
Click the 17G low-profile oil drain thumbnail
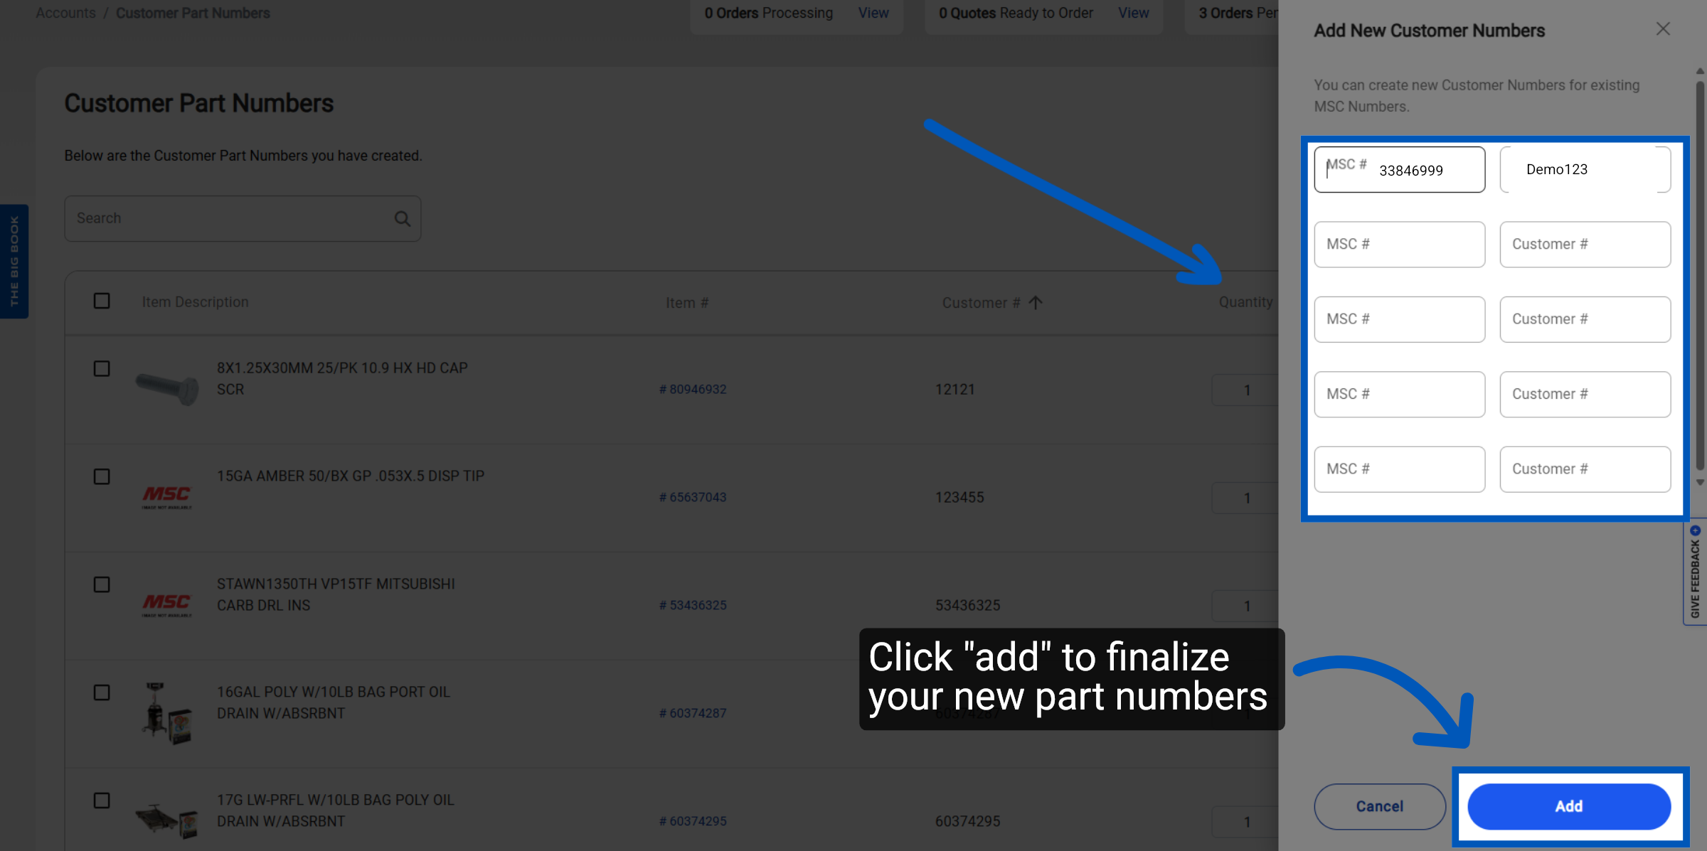tap(167, 820)
